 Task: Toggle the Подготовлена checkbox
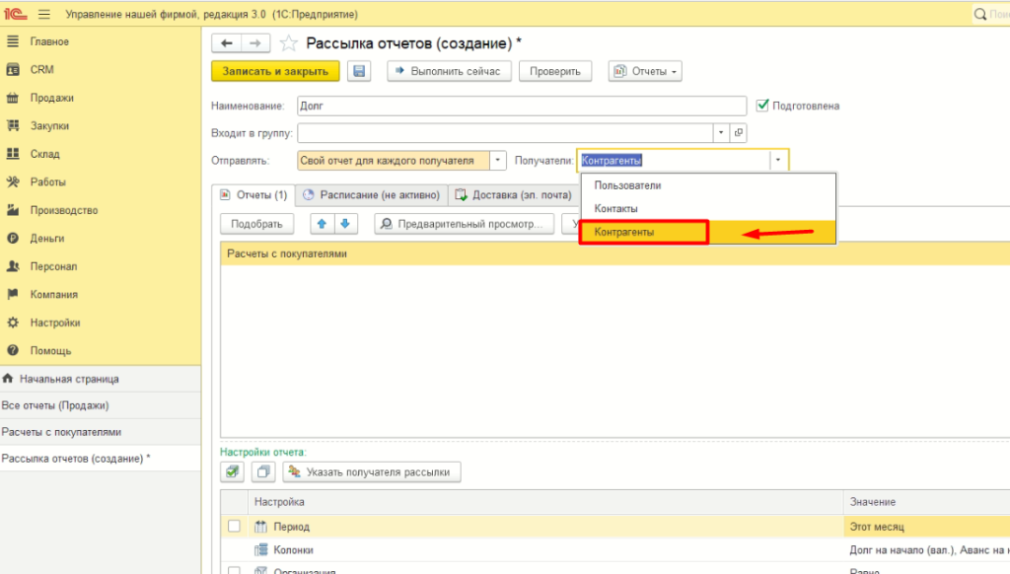(x=762, y=105)
